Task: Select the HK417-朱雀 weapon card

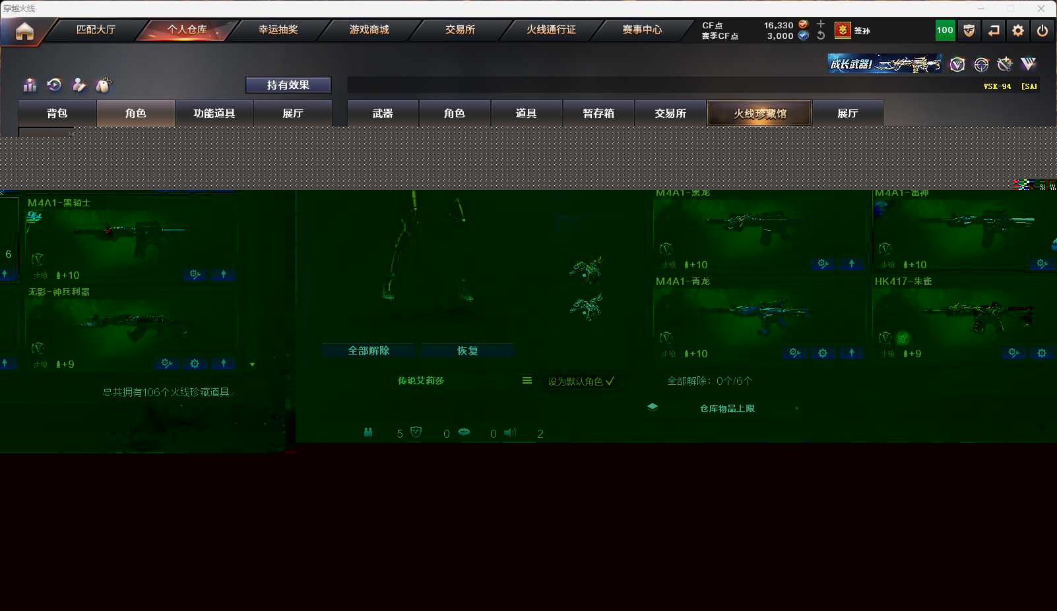Action: 965,318
